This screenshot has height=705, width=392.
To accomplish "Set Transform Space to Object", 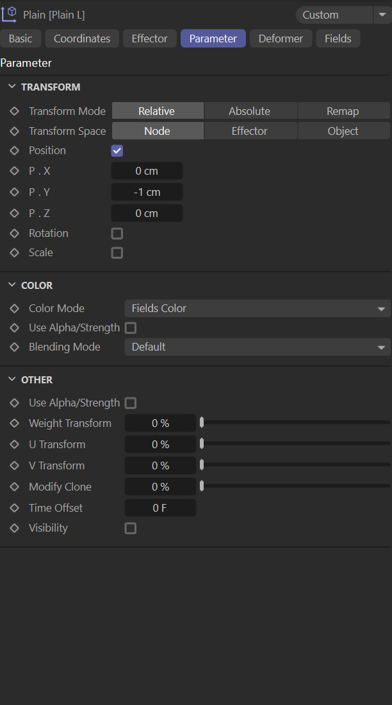I will [343, 131].
